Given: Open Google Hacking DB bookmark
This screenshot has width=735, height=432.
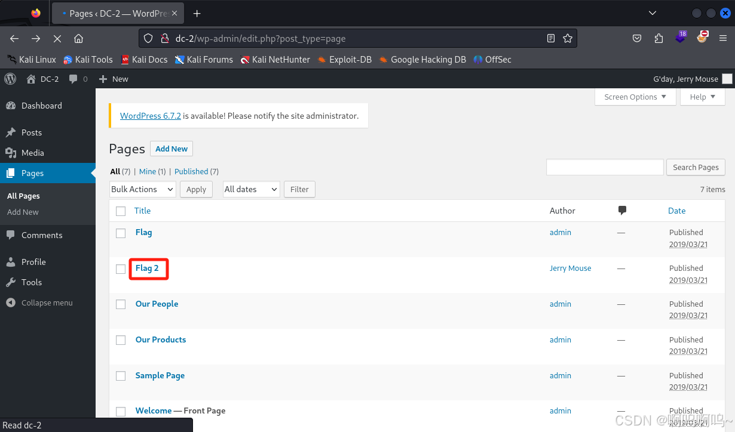Looking at the screenshot, I should [x=422, y=59].
